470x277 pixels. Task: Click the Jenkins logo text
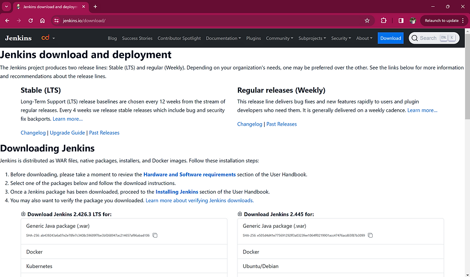tap(18, 38)
